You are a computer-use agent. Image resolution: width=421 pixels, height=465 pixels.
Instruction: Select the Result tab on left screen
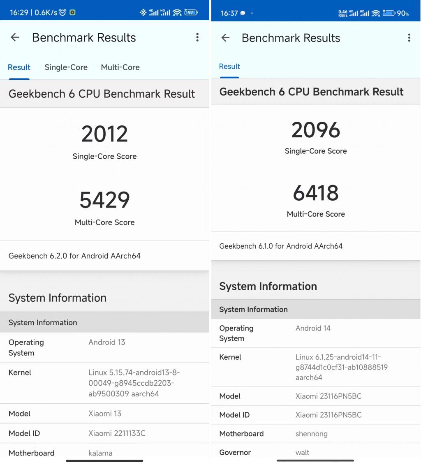click(19, 67)
